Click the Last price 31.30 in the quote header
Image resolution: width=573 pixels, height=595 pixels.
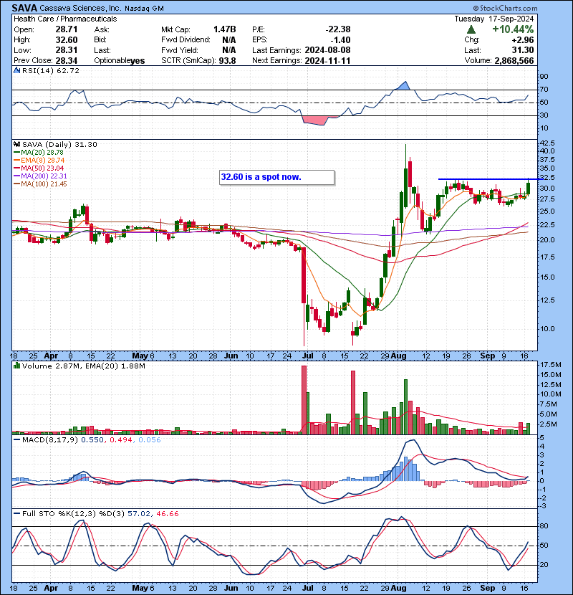click(524, 50)
